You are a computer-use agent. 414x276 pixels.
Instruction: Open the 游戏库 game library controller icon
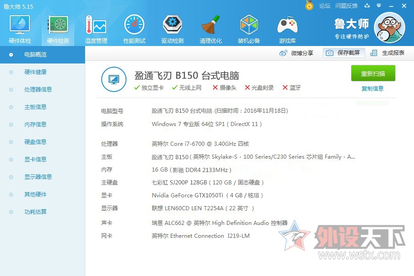[x=287, y=29]
